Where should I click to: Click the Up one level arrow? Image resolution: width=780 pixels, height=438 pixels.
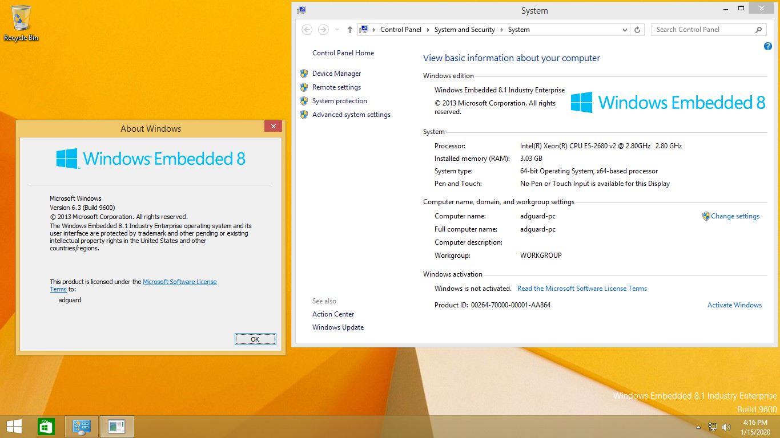[350, 30]
